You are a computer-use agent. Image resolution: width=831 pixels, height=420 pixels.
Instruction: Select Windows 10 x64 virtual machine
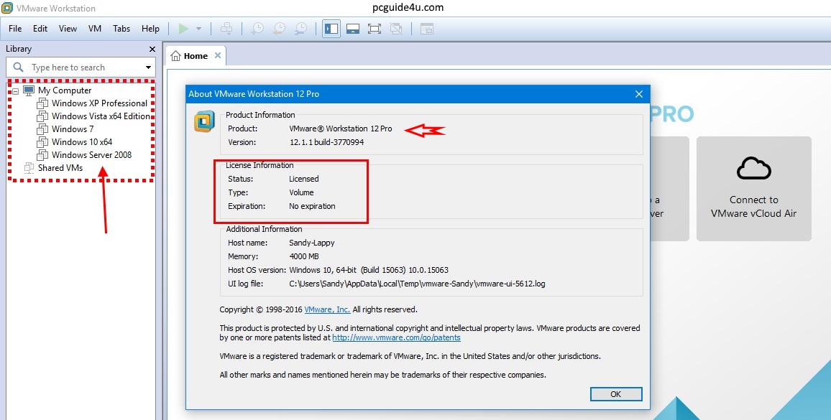pos(81,142)
